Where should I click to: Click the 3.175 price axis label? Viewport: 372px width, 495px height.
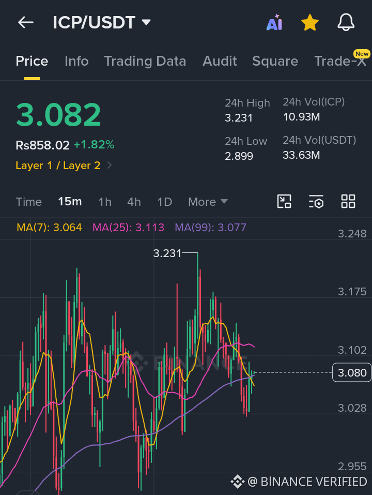tap(352, 291)
